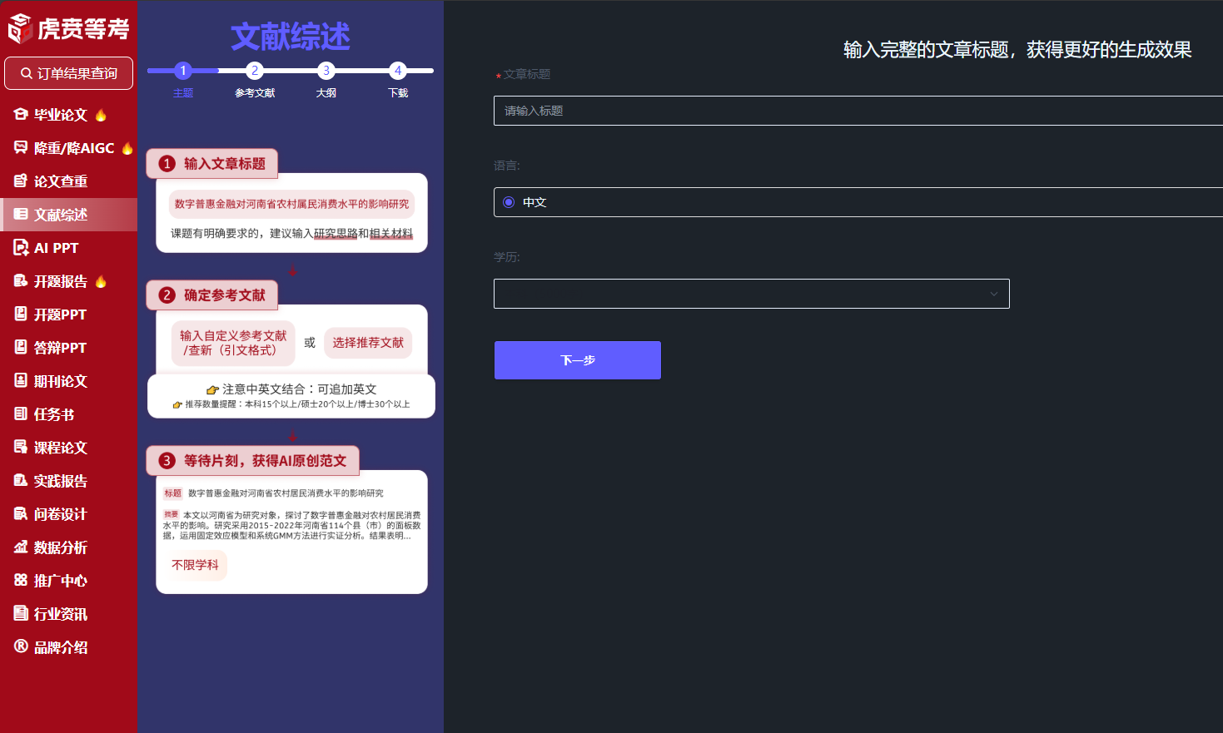1223x733 pixels.
Task: Click the 输入文章标题 step heading
Action: (x=212, y=164)
